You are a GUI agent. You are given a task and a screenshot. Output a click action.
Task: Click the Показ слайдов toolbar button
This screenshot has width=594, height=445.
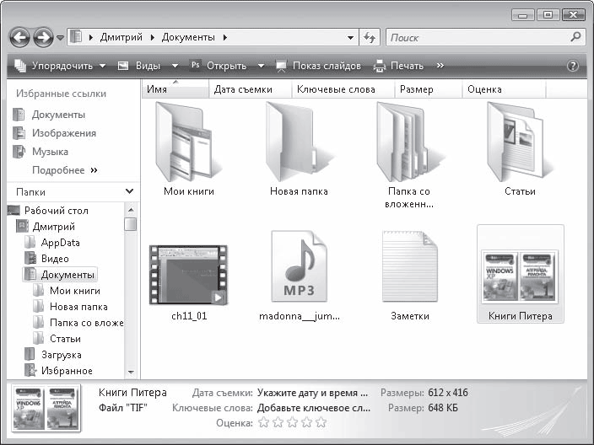[x=318, y=66]
